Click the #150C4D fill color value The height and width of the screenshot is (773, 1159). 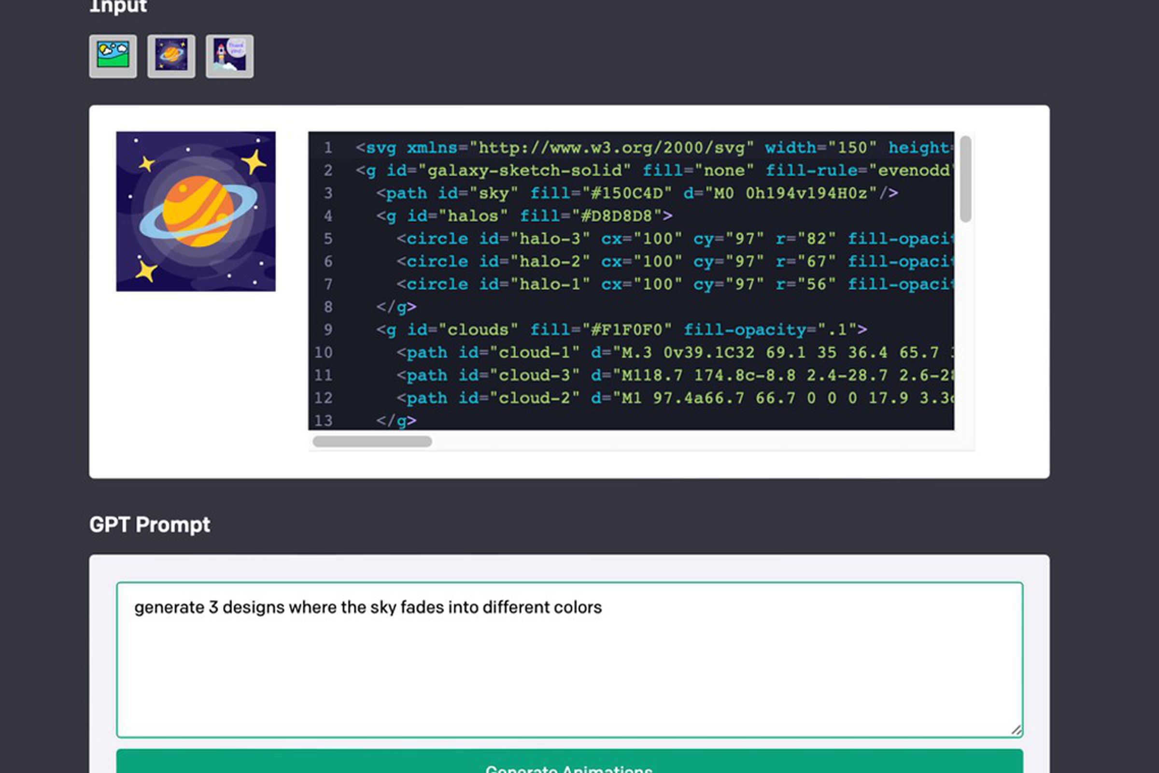coord(626,193)
